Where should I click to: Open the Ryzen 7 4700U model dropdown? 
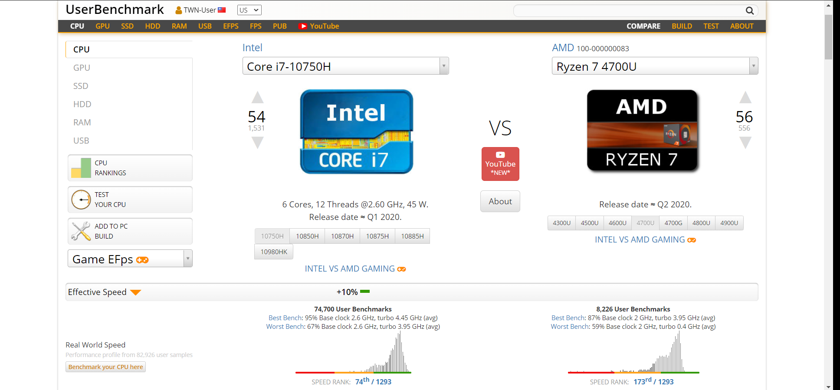655,66
